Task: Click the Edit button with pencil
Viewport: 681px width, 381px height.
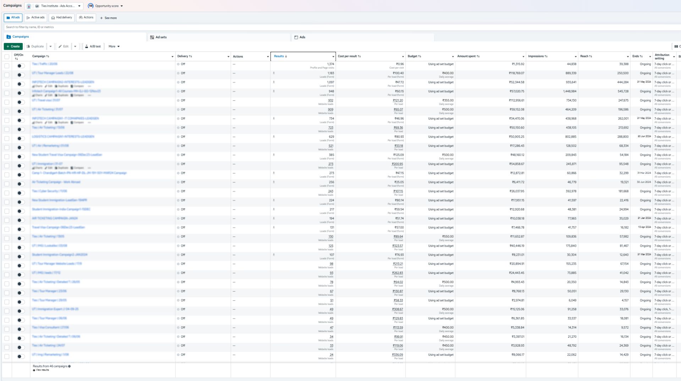Action: [x=64, y=46]
